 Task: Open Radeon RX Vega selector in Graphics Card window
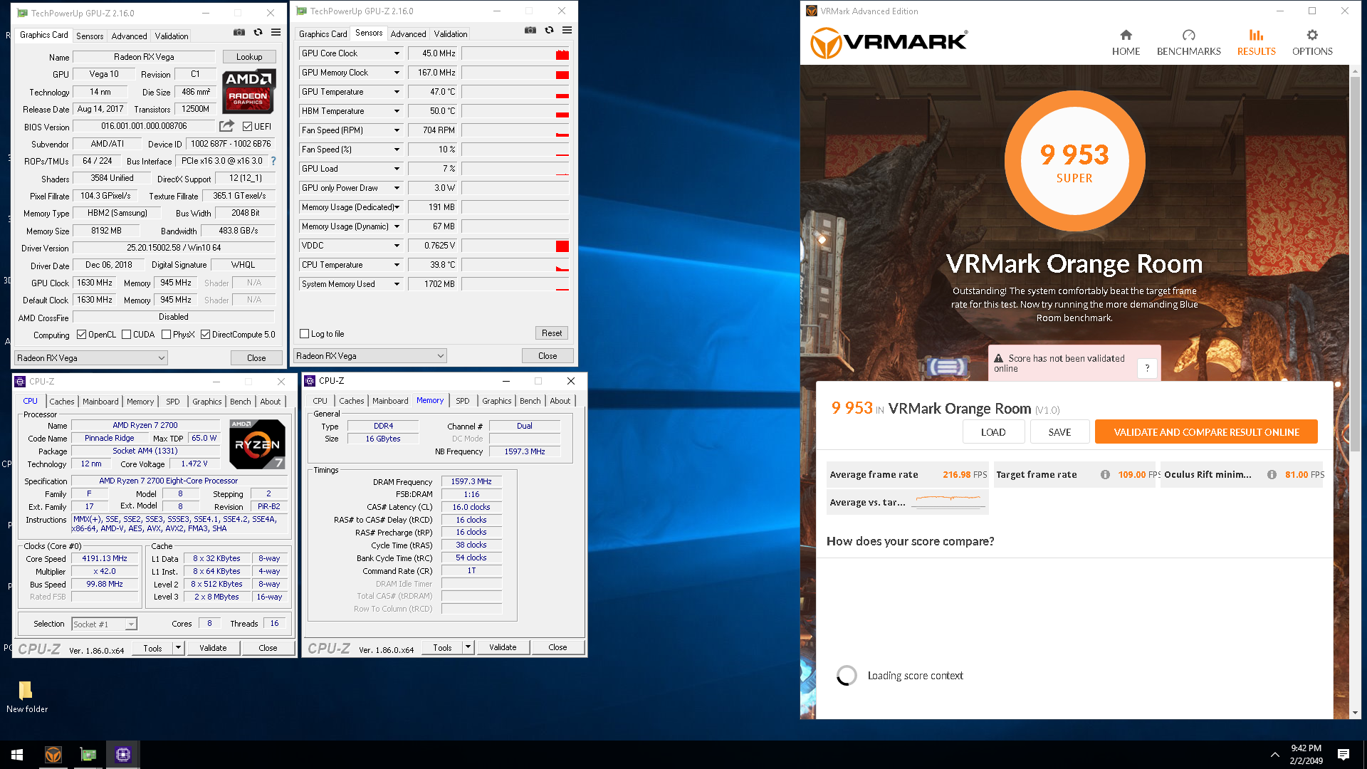(91, 358)
